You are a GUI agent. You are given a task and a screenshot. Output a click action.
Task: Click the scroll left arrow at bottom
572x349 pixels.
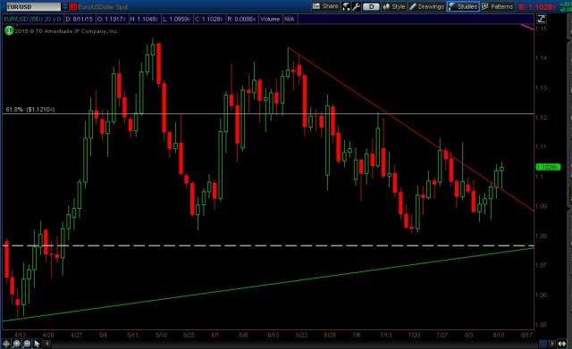(47, 344)
